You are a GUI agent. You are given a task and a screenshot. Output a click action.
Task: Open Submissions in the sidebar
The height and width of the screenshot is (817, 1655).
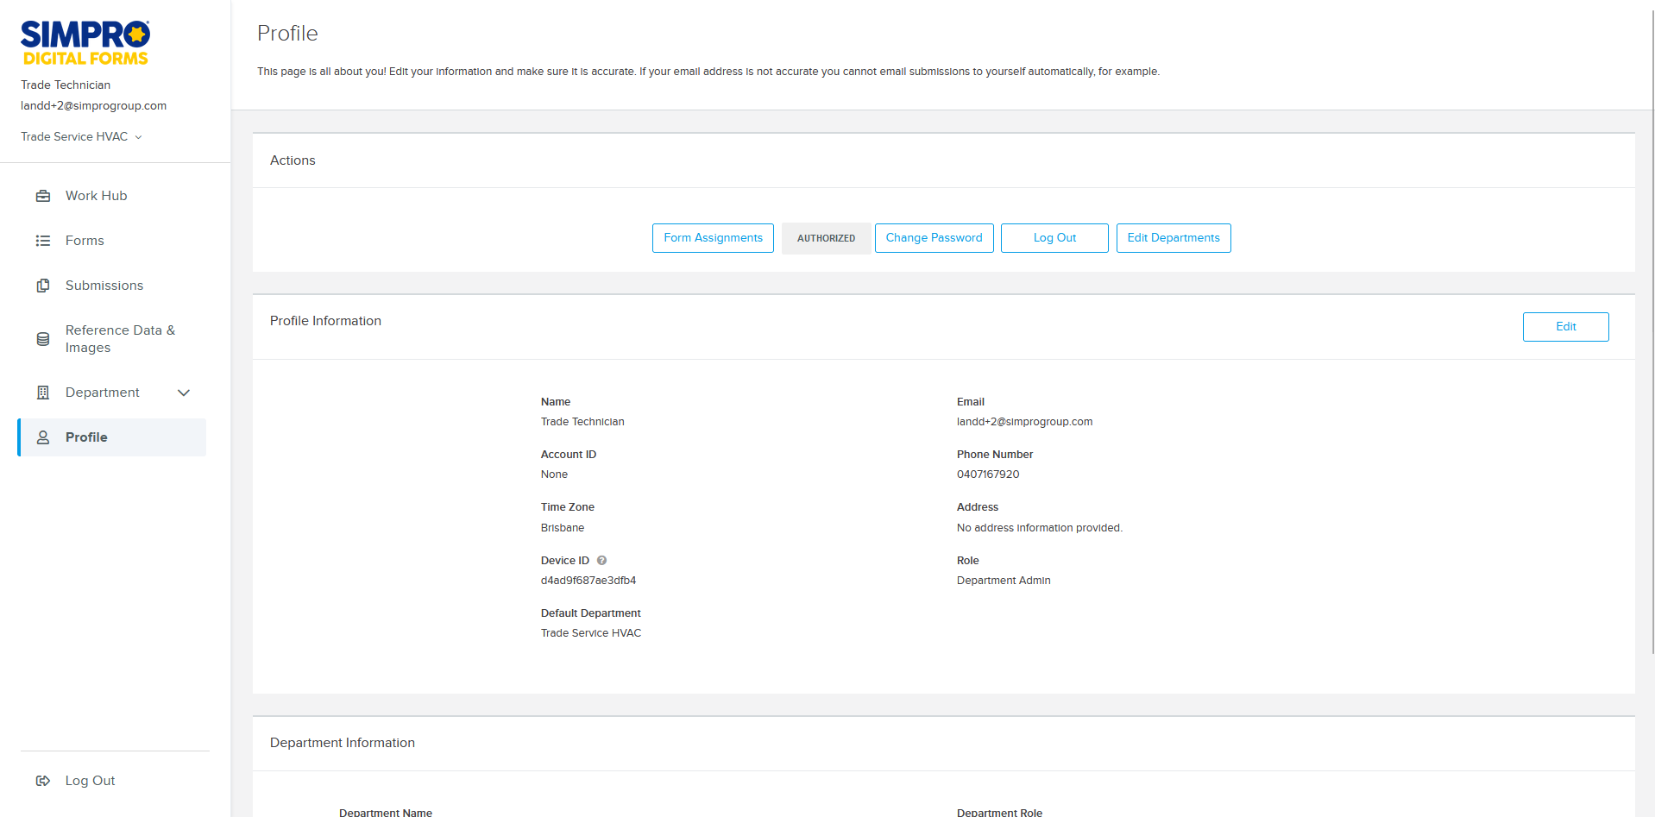pos(112,286)
